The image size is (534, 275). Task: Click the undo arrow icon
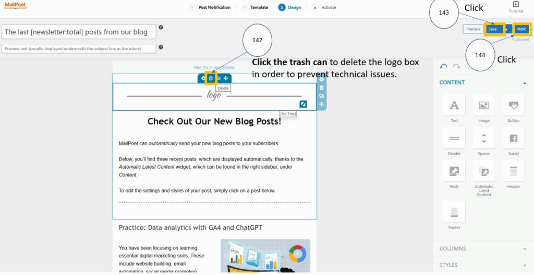click(x=444, y=66)
